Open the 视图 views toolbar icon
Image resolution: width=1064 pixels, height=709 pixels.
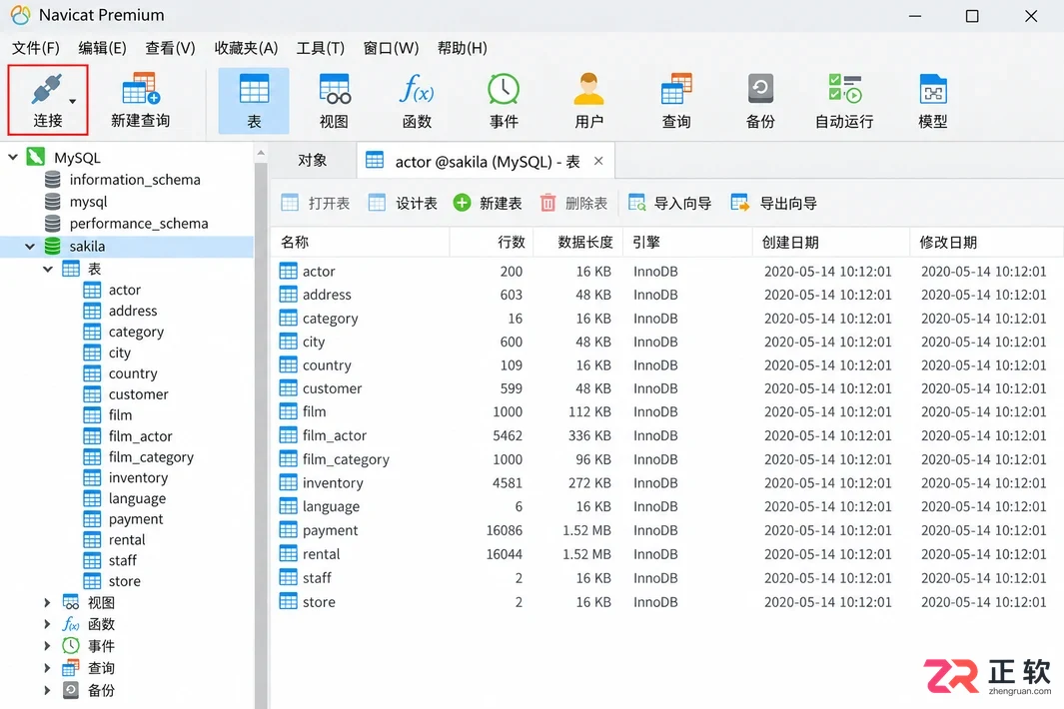coord(334,101)
